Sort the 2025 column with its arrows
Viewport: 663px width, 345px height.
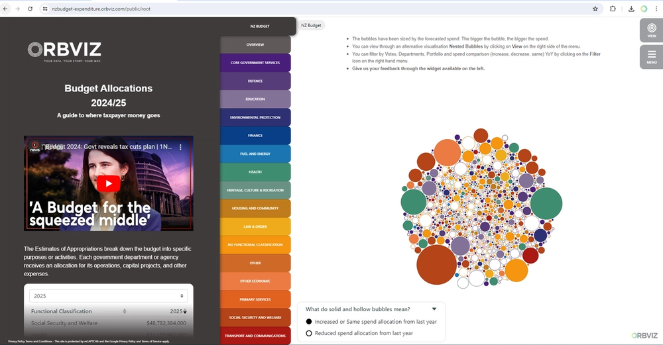point(185,311)
